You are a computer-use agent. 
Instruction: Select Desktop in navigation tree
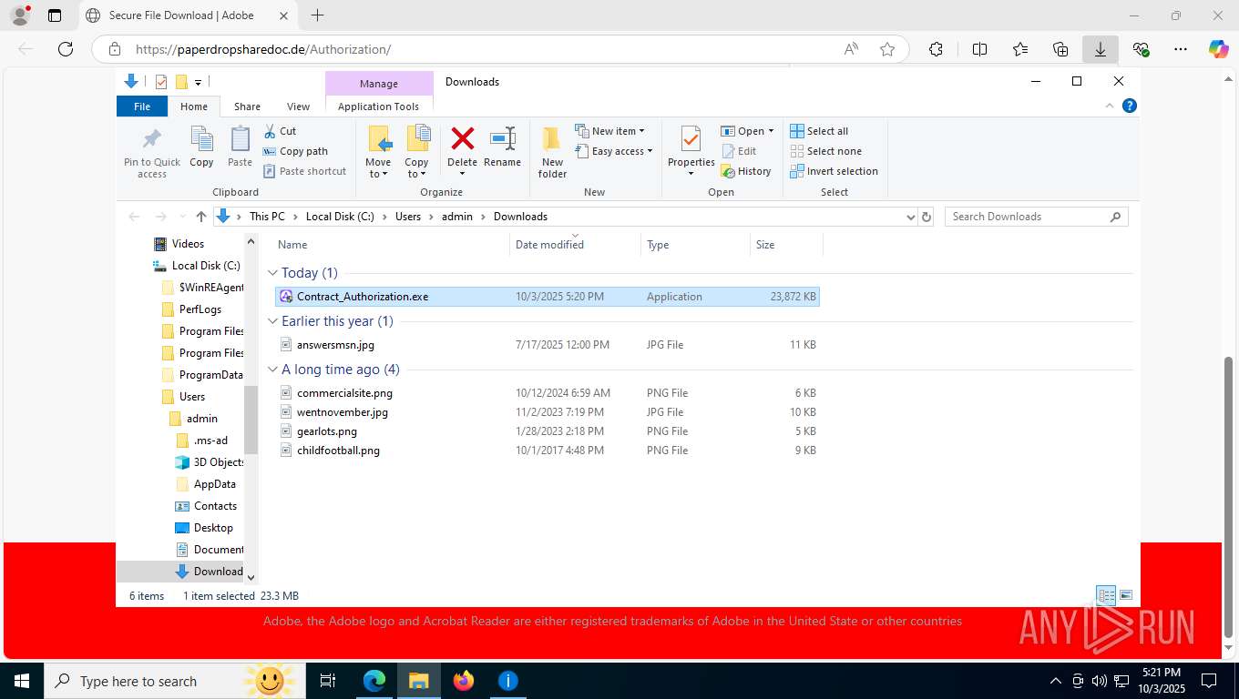point(213,528)
